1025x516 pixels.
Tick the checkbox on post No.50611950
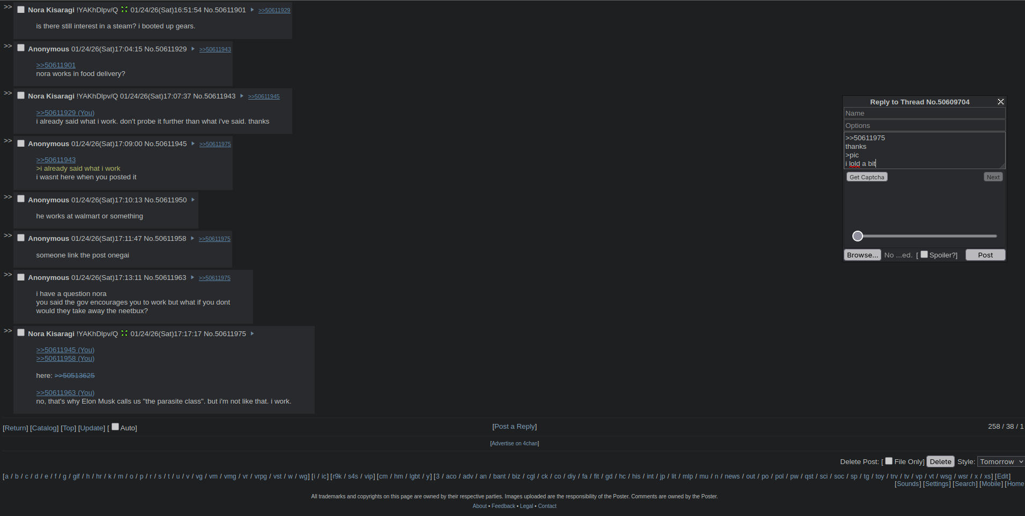(x=21, y=199)
